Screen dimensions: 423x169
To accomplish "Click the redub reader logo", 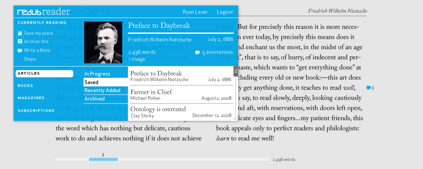I will [44, 12].
